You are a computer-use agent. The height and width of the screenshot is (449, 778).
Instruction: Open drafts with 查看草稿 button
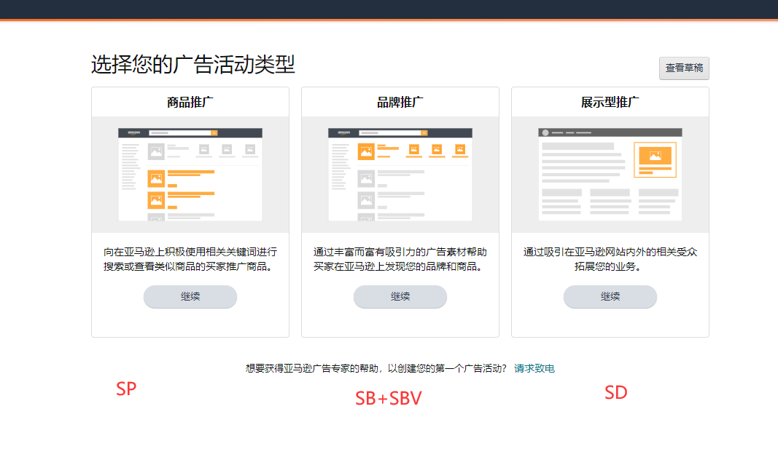click(x=684, y=68)
